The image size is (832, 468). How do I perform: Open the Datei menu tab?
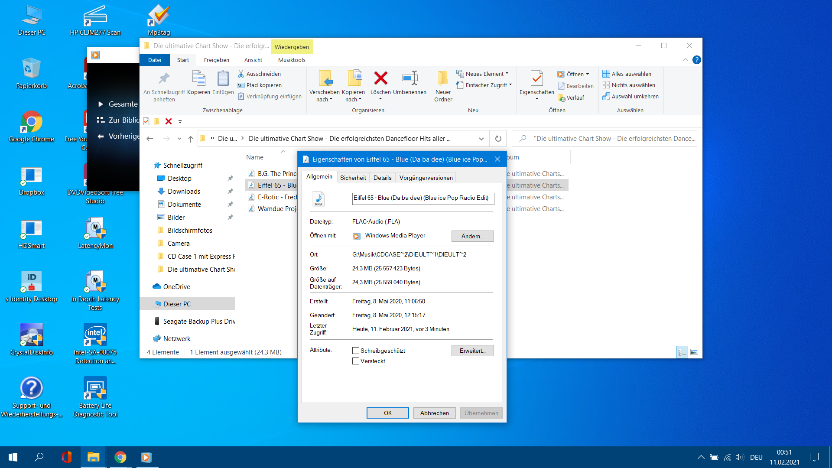(155, 60)
